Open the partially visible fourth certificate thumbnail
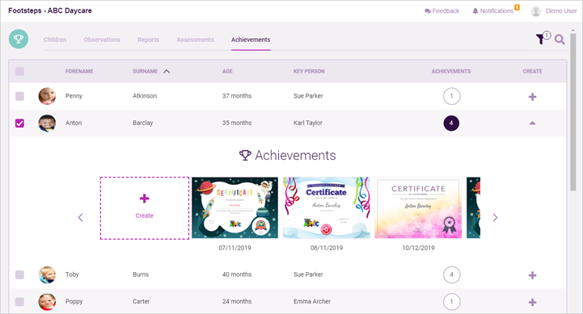Viewport: 583px width, 314px height. coord(473,207)
